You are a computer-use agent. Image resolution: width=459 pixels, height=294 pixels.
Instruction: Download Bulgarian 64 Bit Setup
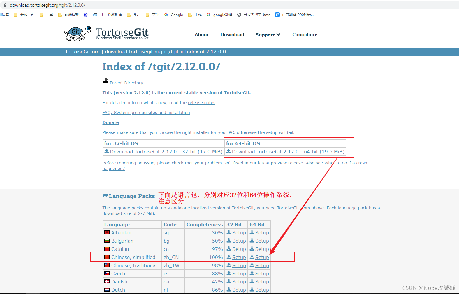(262, 241)
